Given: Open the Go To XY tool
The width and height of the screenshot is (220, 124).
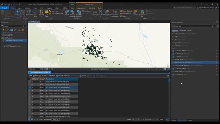Looking at the screenshot, I should (x=35, y=13).
